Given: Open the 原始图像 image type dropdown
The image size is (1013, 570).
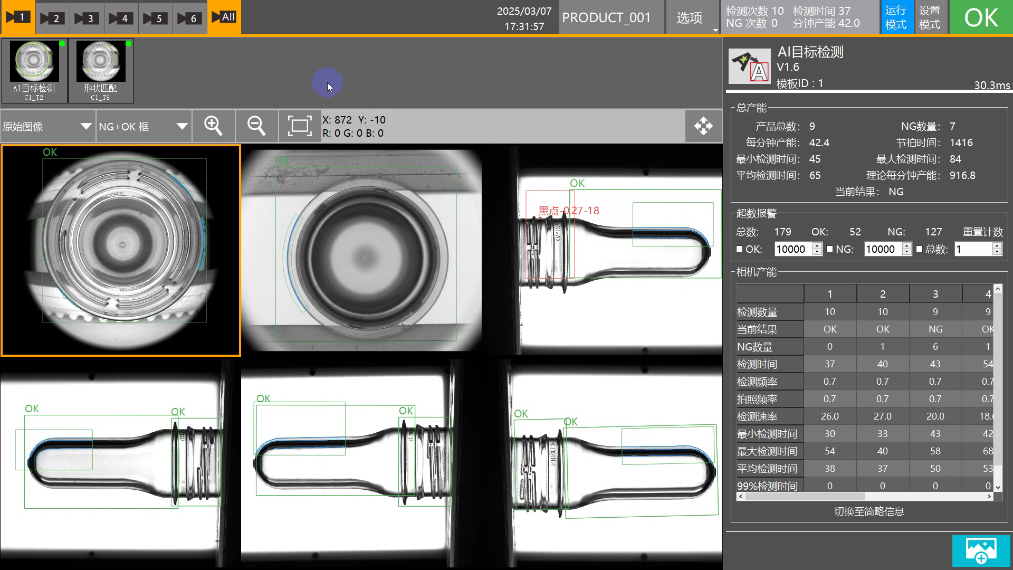Looking at the screenshot, I should 47,127.
